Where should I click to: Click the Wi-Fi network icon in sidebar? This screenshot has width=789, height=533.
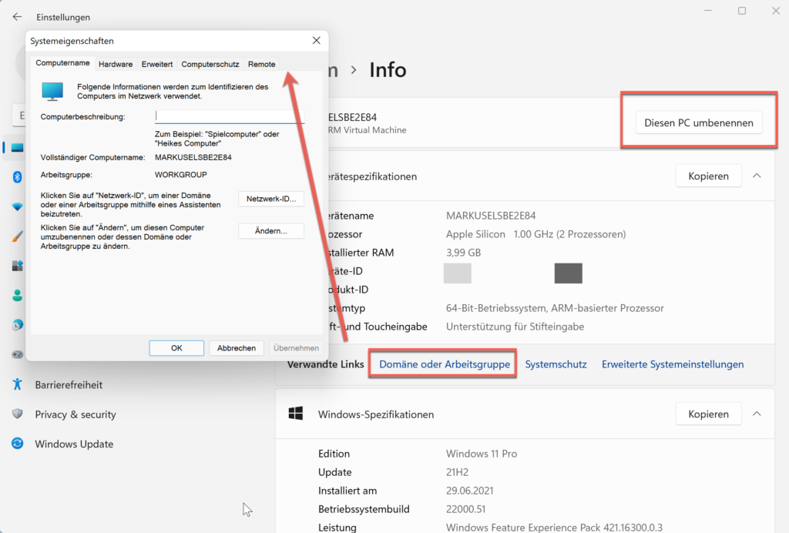coord(17,206)
